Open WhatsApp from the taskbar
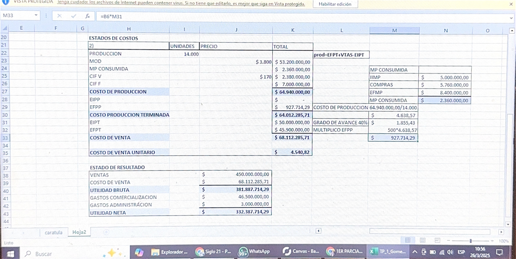This screenshot has height=259, width=516. (x=255, y=252)
